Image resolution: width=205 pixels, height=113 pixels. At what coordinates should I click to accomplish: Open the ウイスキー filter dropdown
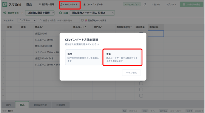click(x=27, y=20)
